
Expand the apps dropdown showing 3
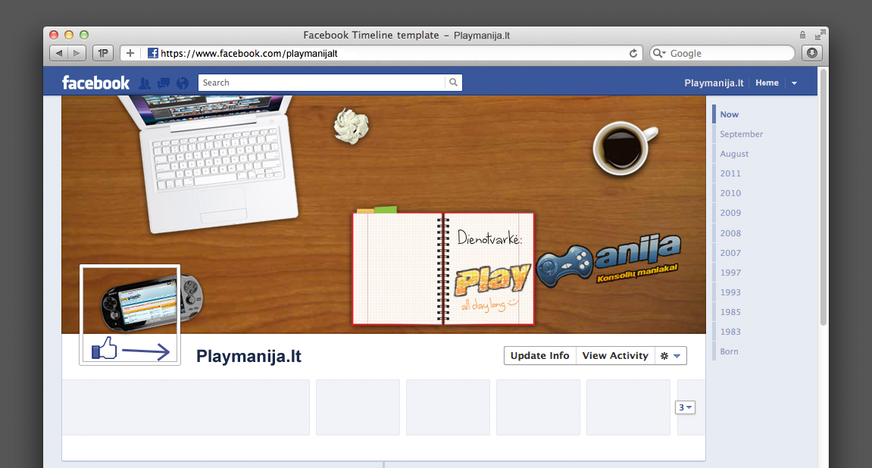685,407
